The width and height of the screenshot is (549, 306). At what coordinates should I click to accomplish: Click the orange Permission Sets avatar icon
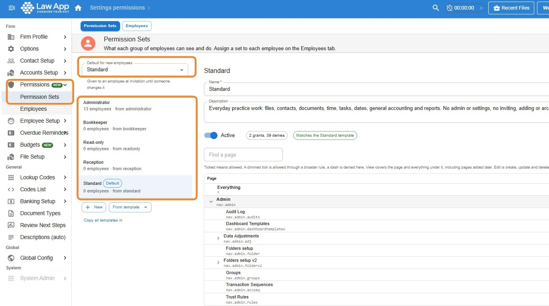[x=88, y=43]
